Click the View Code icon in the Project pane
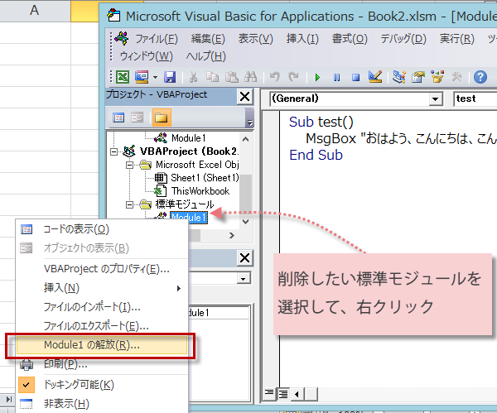Image resolution: width=497 pixels, height=413 pixels. tap(118, 118)
